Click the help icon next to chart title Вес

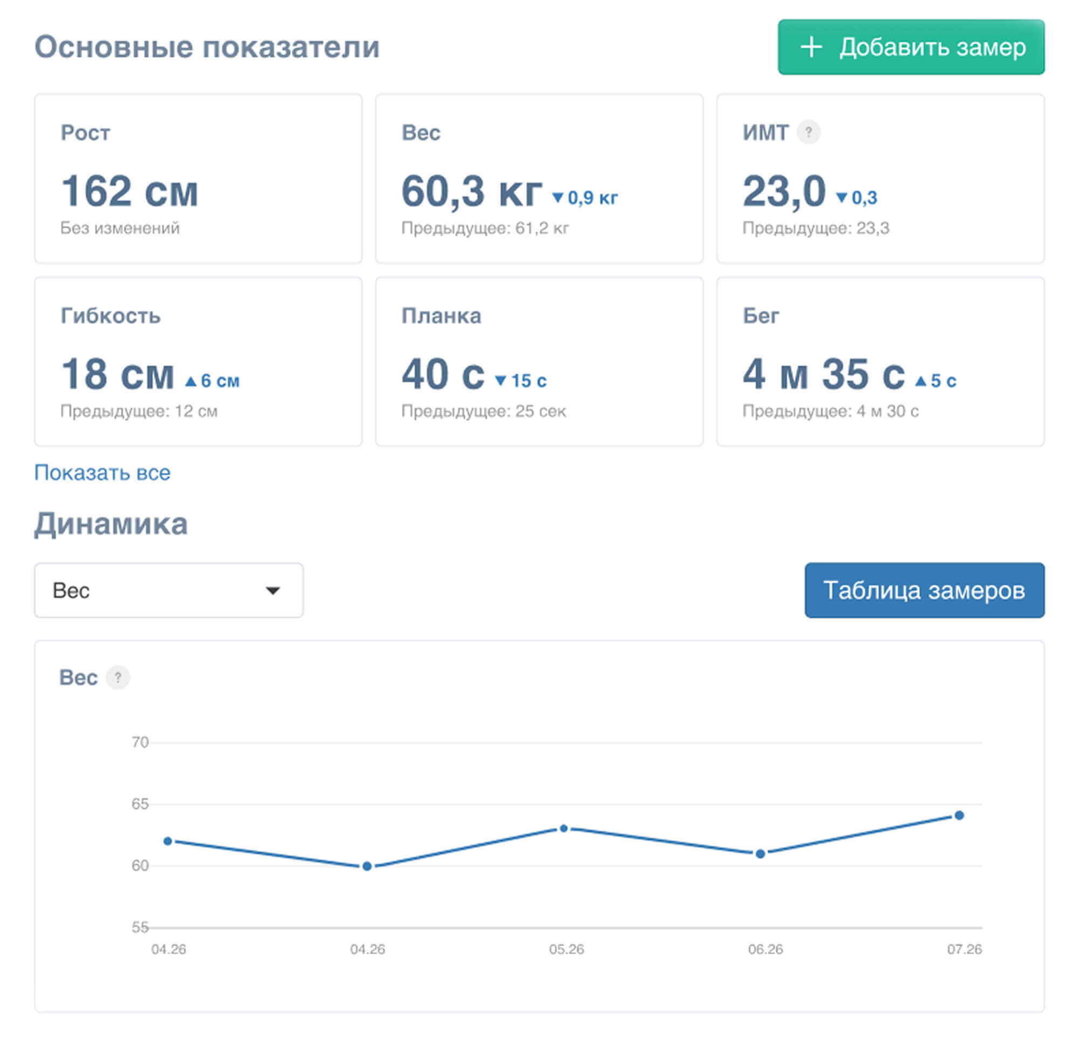pyautogui.click(x=117, y=677)
